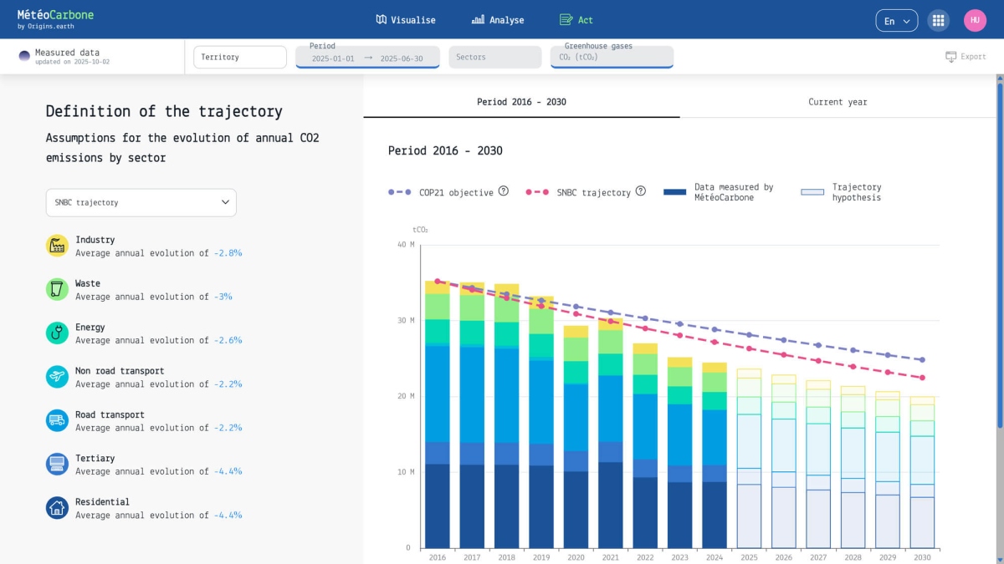
Task: Switch to the Current year tab
Action: (838, 102)
